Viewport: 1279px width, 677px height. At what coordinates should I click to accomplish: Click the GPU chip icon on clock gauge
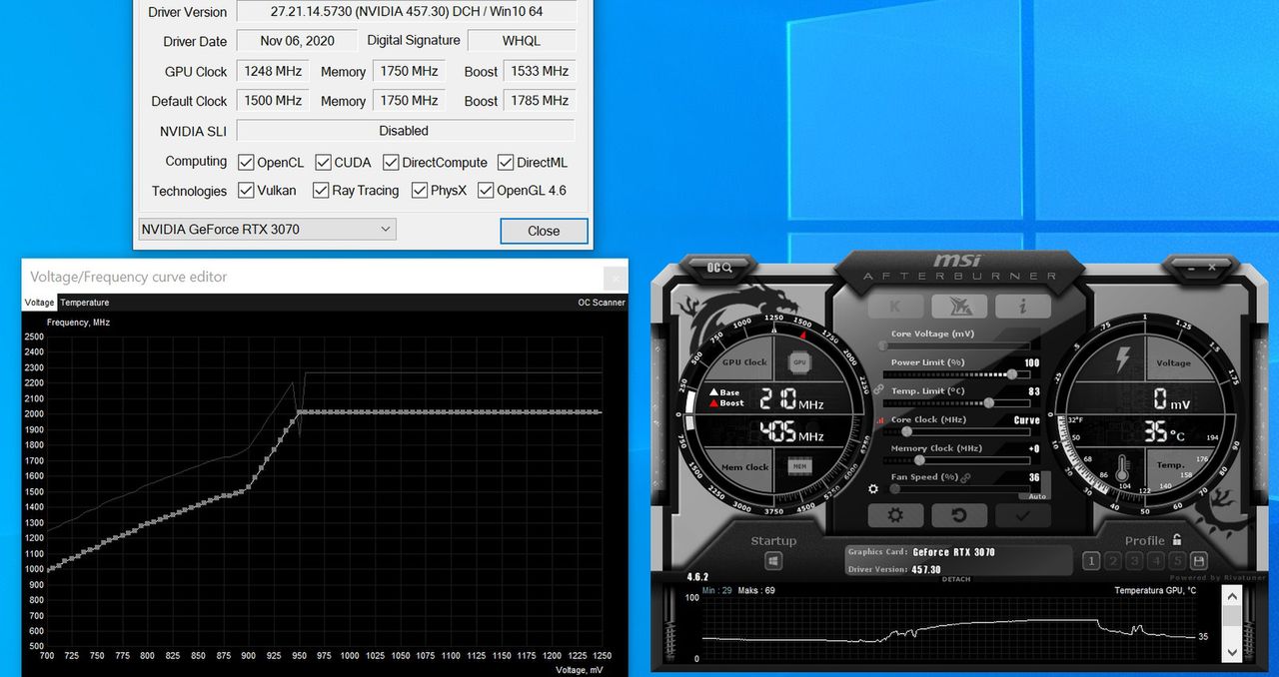[x=799, y=362]
